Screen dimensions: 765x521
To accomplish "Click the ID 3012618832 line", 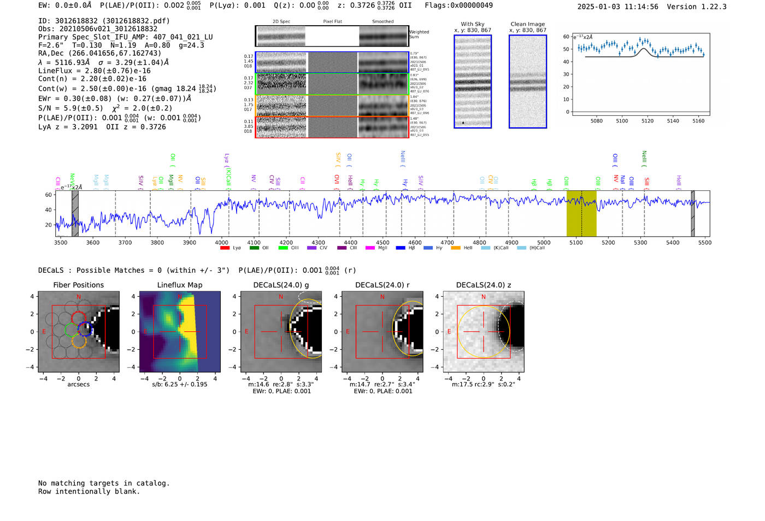I will point(104,21).
